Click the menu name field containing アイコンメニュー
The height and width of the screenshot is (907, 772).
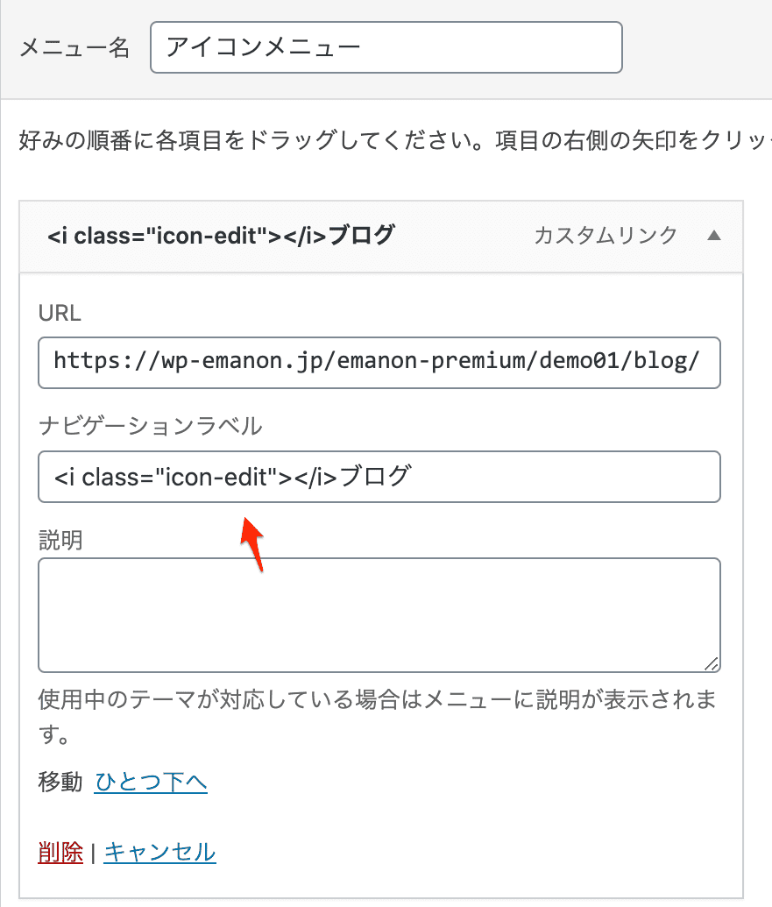(x=386, y=47)
